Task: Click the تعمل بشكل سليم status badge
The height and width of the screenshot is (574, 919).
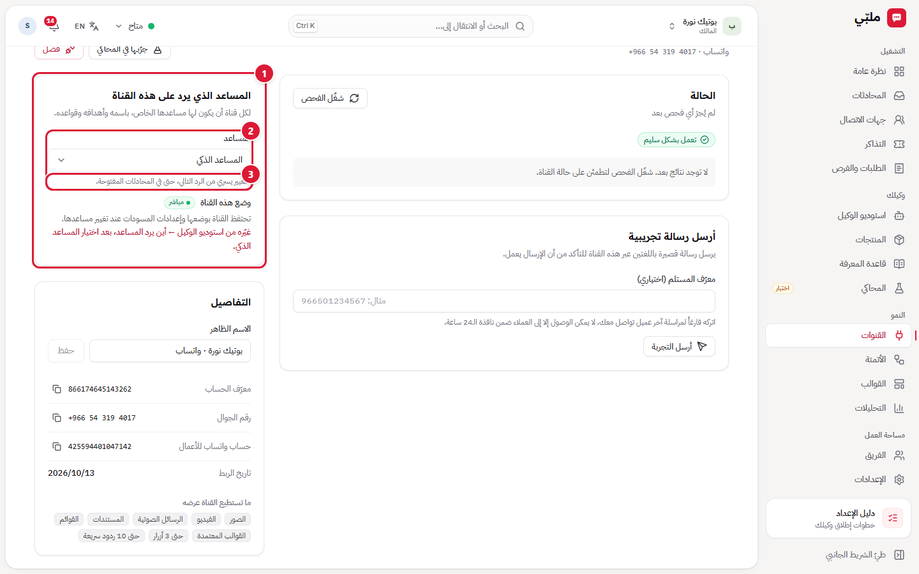Action: pos(676,140)
